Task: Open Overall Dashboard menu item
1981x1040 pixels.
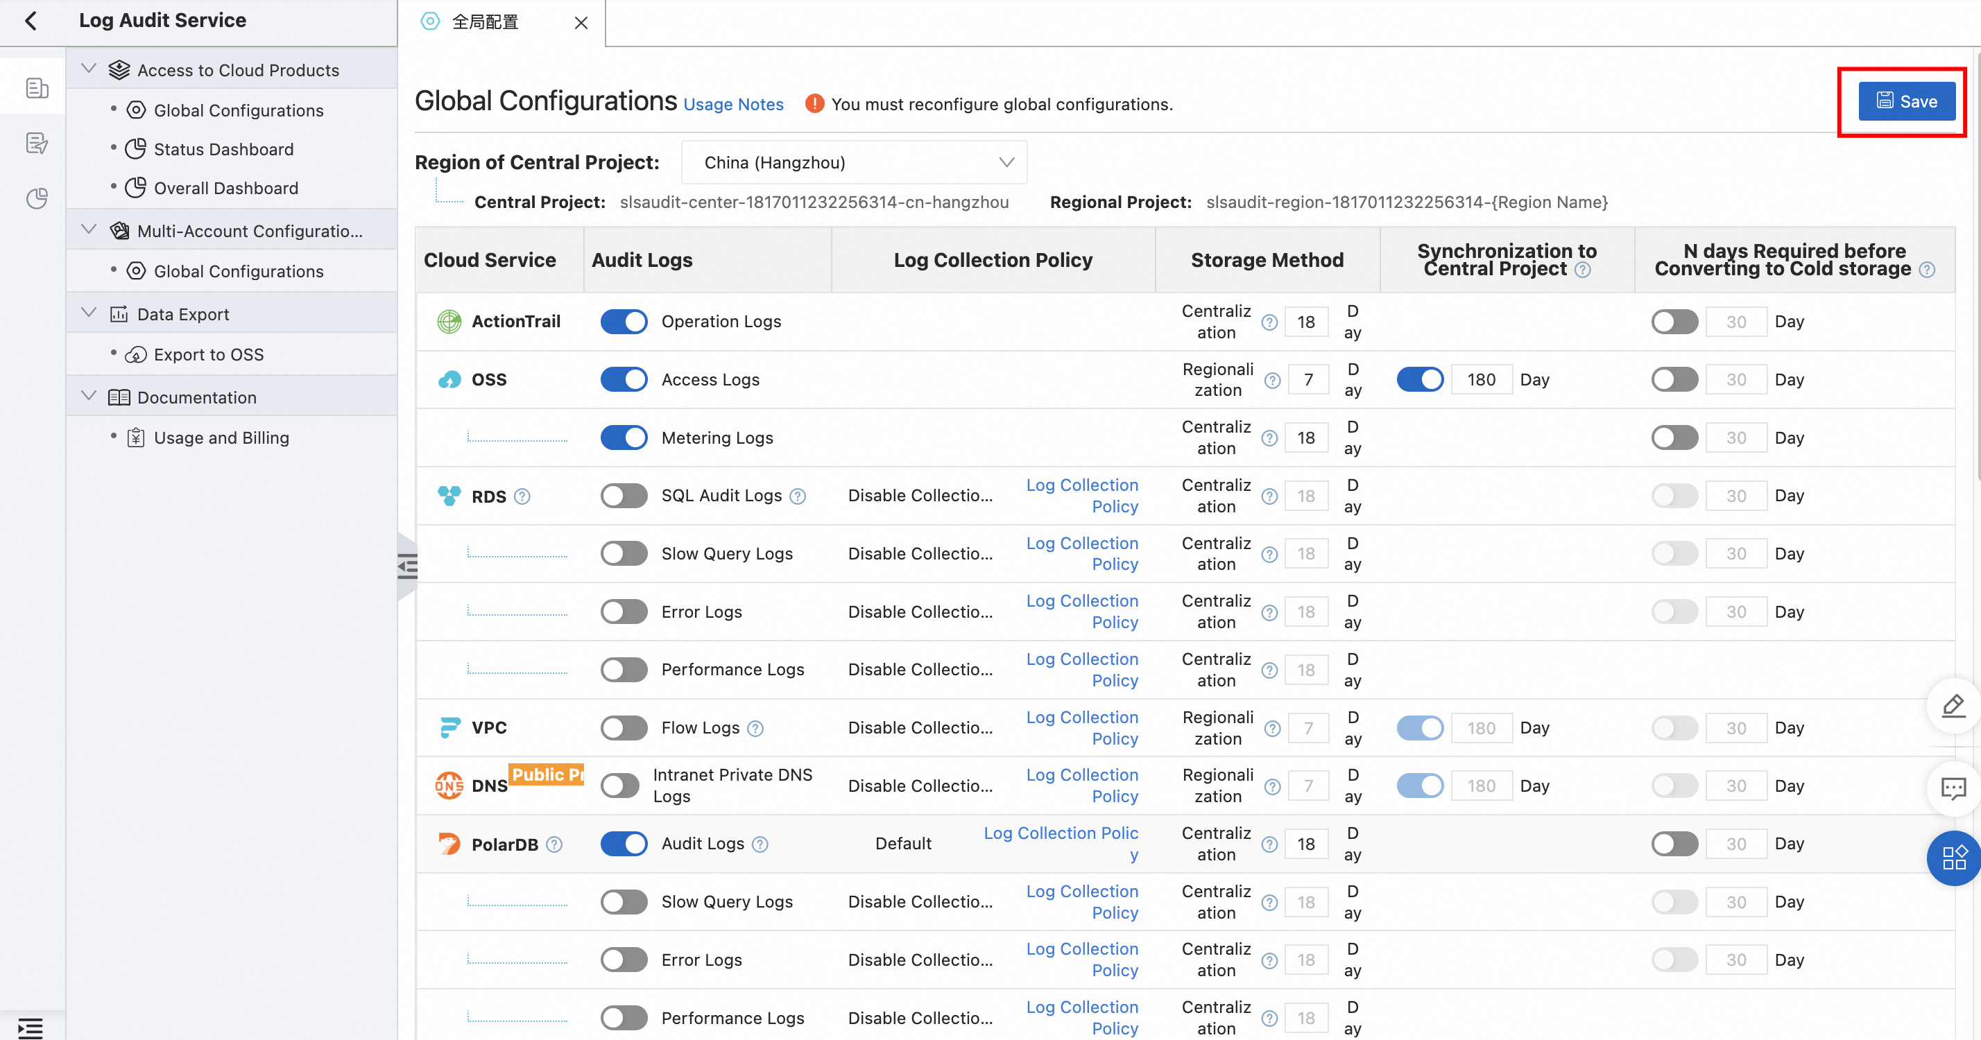Action: [x=225, y=189]
